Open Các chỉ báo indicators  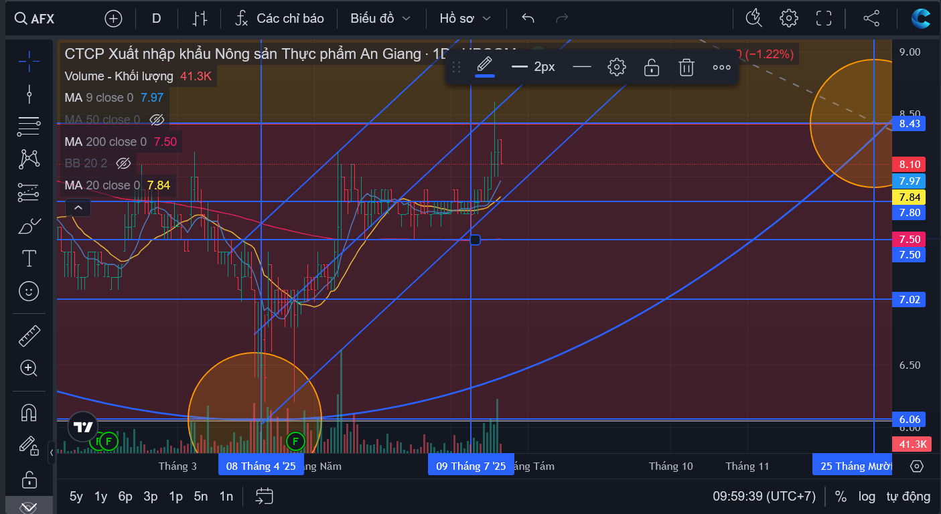pyautogui.click(x=279, y=19)
